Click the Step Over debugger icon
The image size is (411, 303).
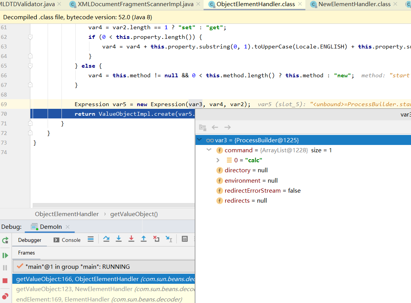106,239
